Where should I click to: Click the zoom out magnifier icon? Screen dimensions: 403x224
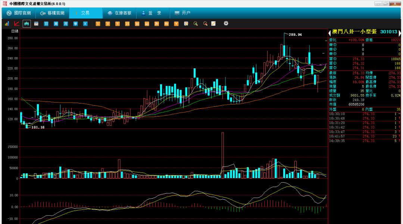click(205, 24)
